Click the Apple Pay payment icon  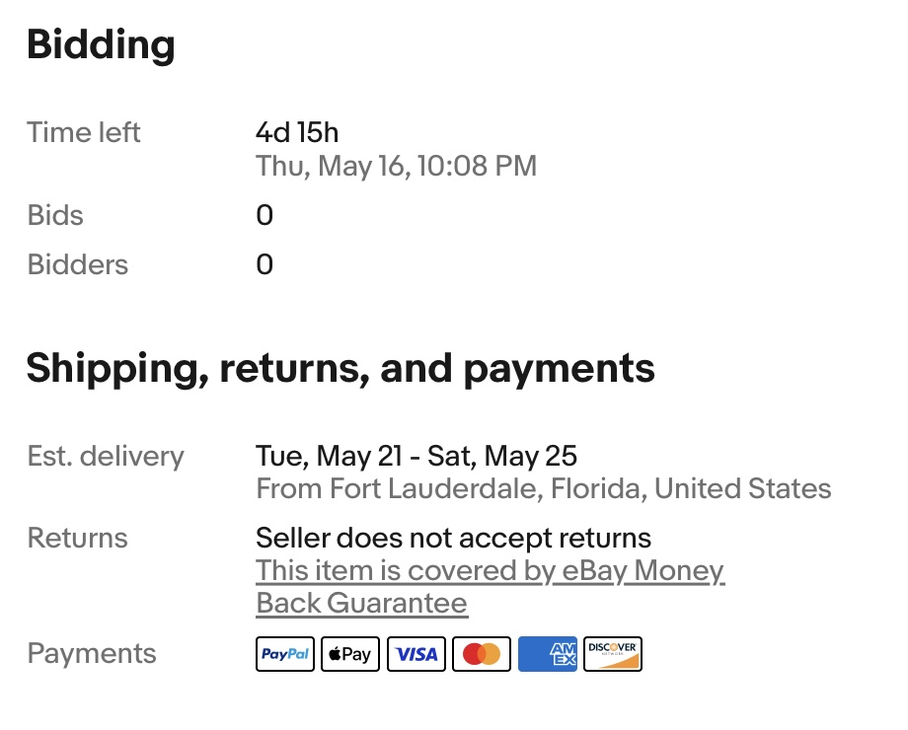[350, 654]
